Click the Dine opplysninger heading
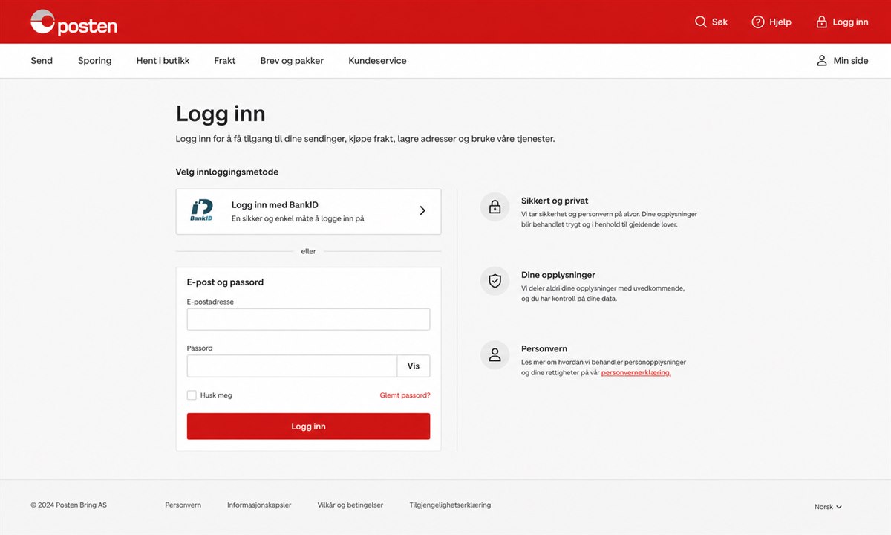 pyautogui.click(x=558, y=275)
